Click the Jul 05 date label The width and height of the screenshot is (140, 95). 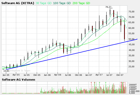tap(26, 75)
